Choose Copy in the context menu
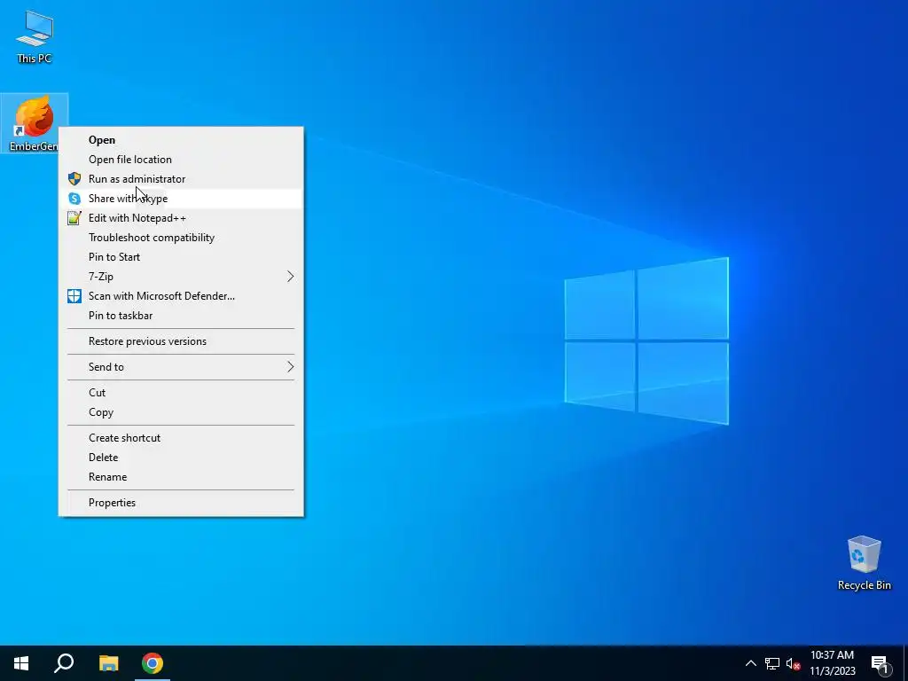 (181, 412)
